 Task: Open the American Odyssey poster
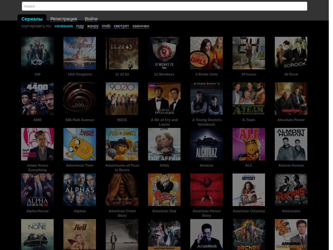tap(249, 190)
